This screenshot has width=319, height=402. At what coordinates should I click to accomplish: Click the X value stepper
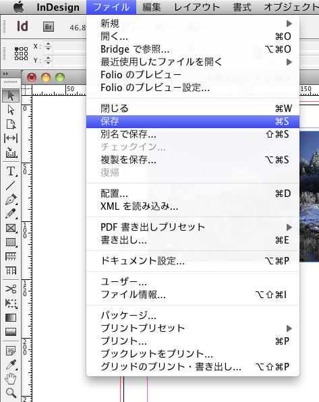[48, 47]
